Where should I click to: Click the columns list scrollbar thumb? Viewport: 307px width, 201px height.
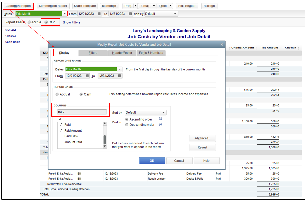tap(105, 140)
